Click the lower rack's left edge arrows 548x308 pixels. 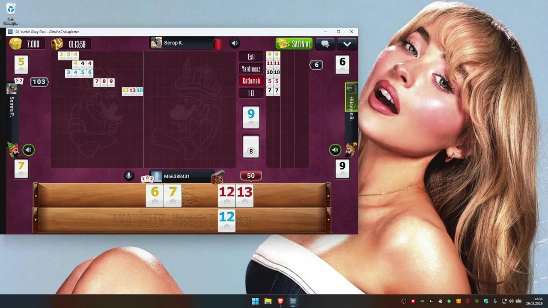coord(36,221)
